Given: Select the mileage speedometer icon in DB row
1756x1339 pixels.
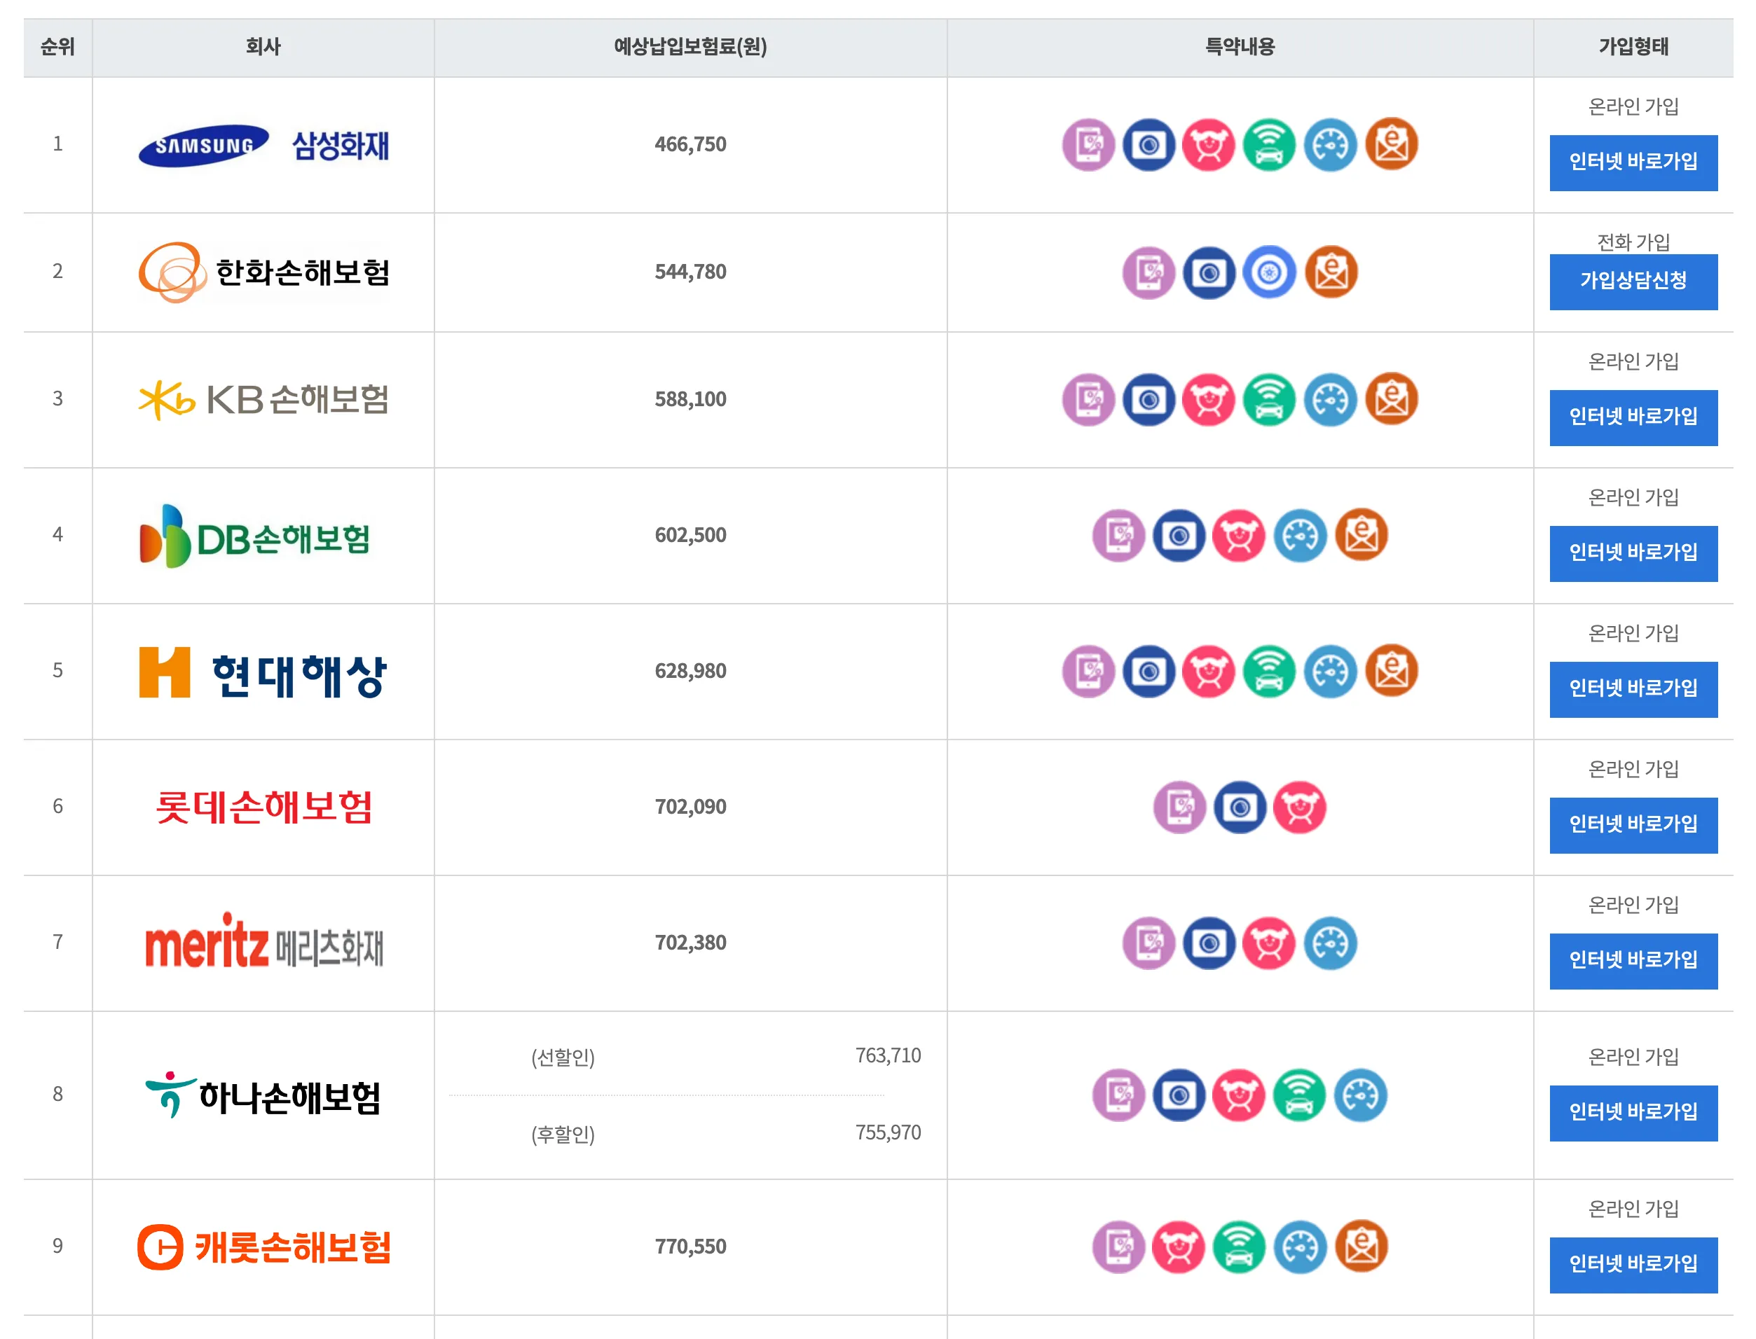Looking at the screenshot, I should click(x=1301, y=536).
